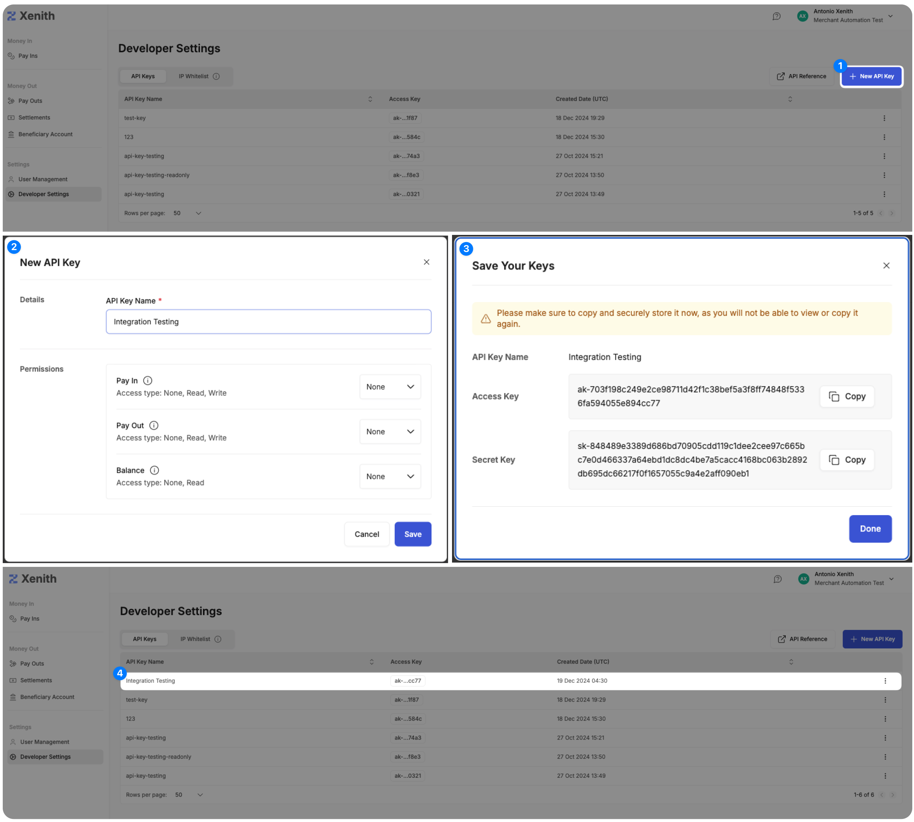The image size is (914, 822).
Task: Click the API Key Name input field
Action: (x=268, y=322)
